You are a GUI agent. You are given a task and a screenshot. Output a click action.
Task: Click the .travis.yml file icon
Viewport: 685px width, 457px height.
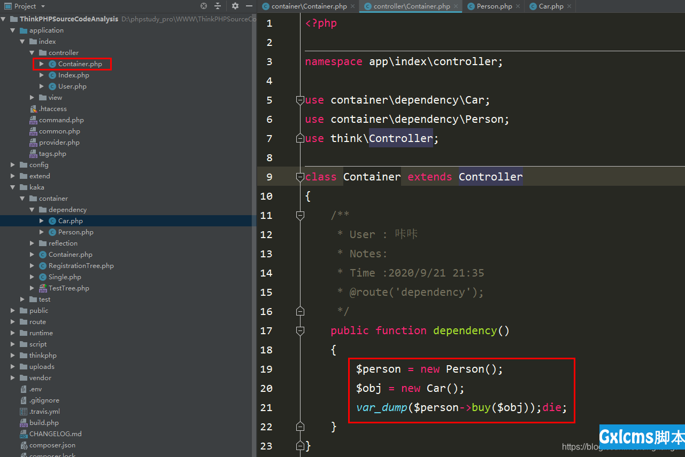(x=24, y=412)
